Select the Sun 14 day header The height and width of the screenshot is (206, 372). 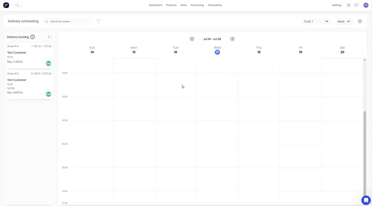pyautogui.click(x=92, y=50)
